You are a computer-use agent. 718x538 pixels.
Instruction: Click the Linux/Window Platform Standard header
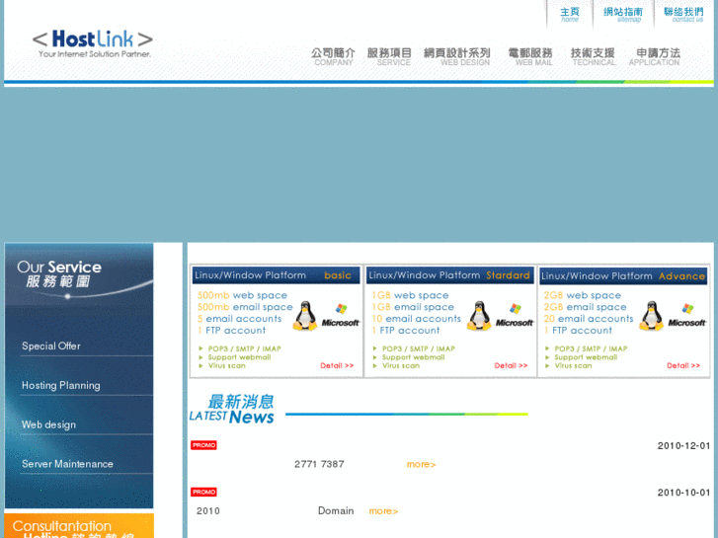click(x=449, y=275)
